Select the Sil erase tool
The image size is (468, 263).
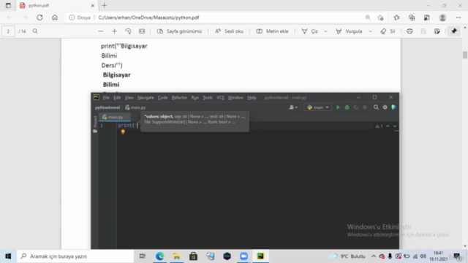[x=388, y=31]
